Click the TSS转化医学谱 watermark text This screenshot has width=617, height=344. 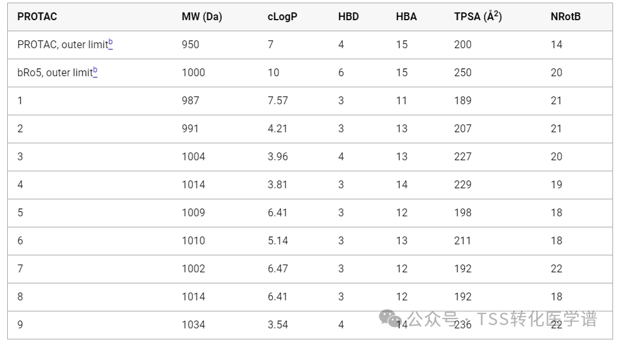pyautogui.click(x=537, y=319)
